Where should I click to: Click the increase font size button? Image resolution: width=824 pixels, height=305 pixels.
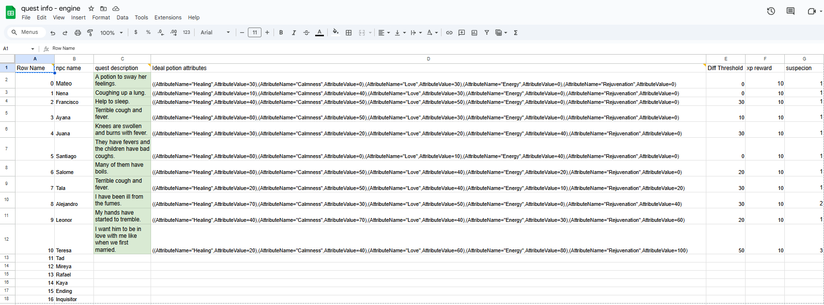point(267,32)
